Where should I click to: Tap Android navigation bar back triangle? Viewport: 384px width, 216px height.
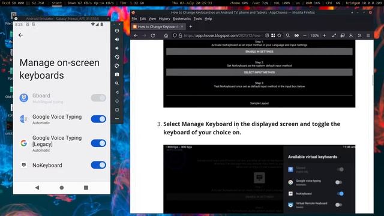(x=37, y=188)
